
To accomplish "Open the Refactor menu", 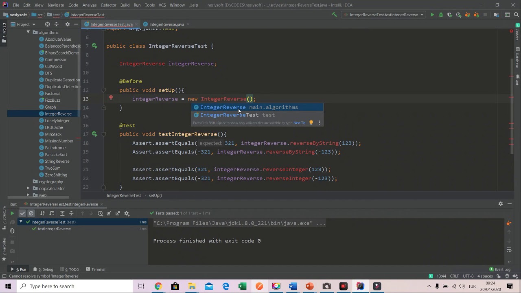I will coord(109,5).
